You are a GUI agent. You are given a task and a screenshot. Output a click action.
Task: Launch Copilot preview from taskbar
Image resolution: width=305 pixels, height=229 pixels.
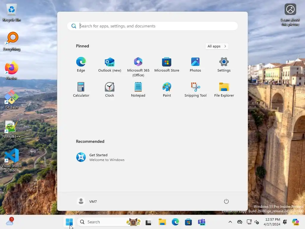pyautogui.click(x=295, y=222)
